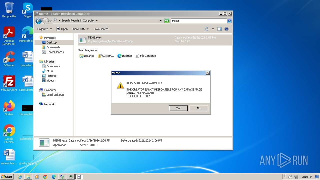The height and width of the screenshot is (180, 320).
Task: Open FileZilla Client shortcut
Action: (x=9, y=83)
